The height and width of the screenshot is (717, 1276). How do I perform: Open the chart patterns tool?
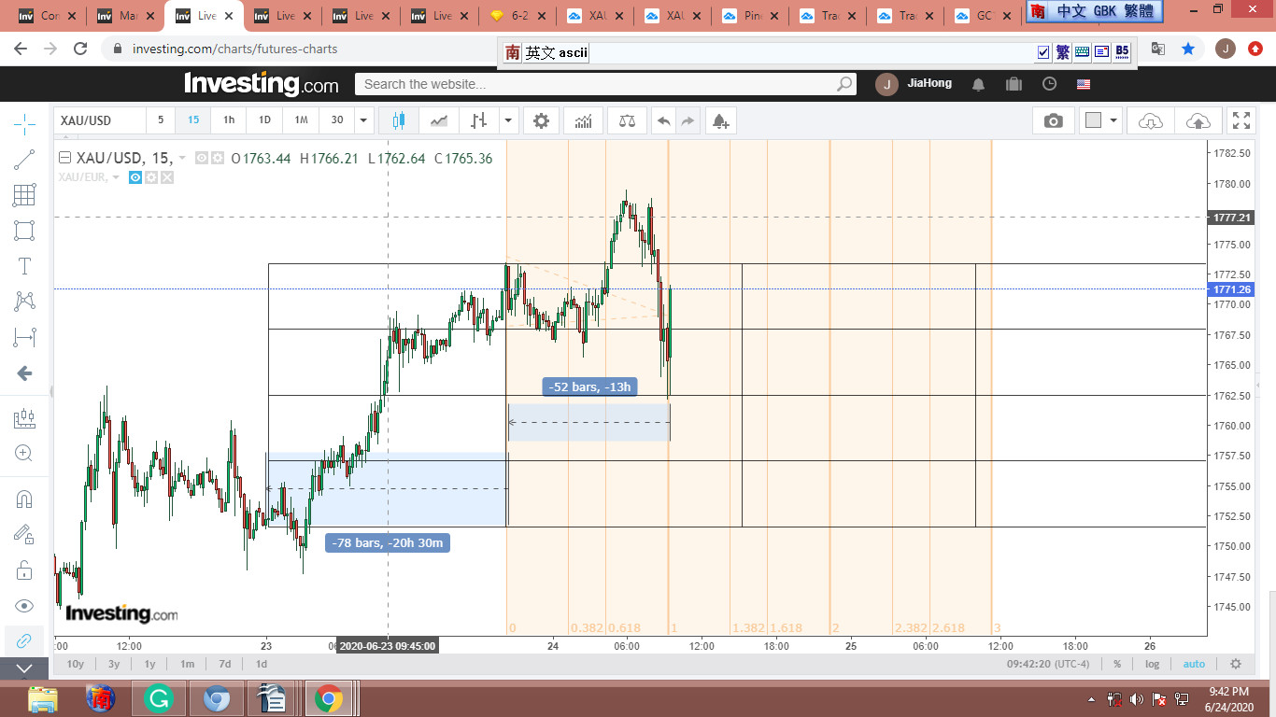pyautogui.click(x=24, y=302)
